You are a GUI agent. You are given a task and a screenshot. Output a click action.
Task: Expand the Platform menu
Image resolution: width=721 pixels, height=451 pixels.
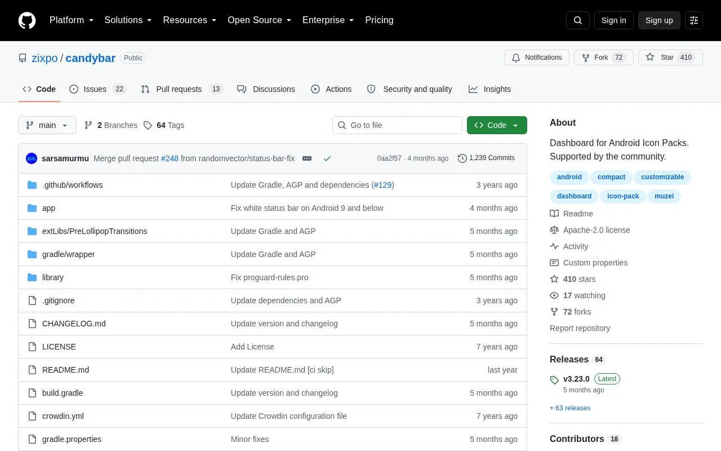coord(71,20)
